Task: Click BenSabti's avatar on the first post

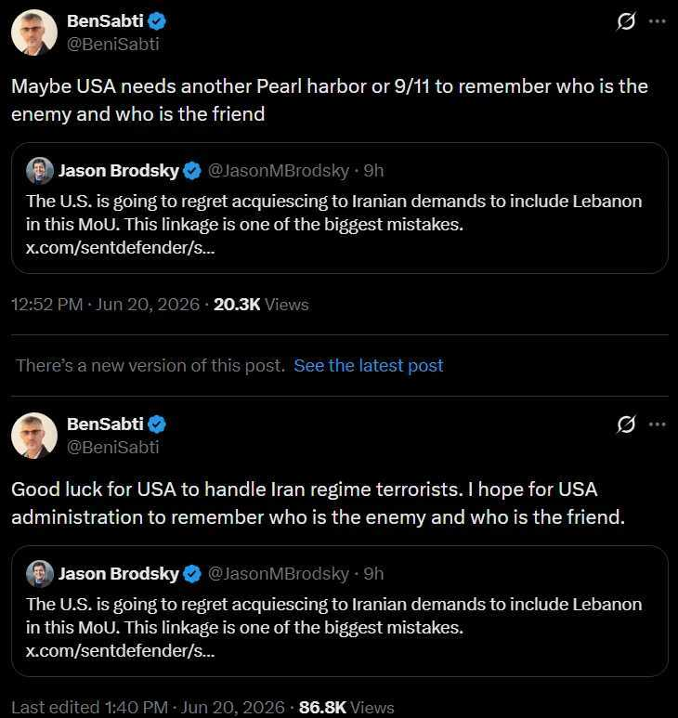Action: pyautogui.click(x=34, y=33)
